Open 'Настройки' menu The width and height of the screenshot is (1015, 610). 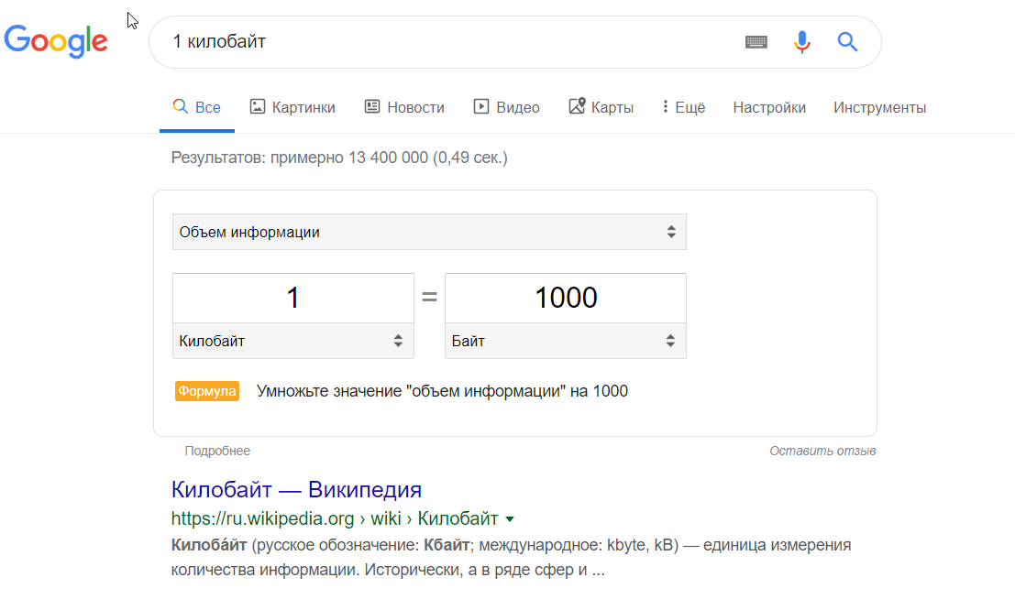(769, 107)
